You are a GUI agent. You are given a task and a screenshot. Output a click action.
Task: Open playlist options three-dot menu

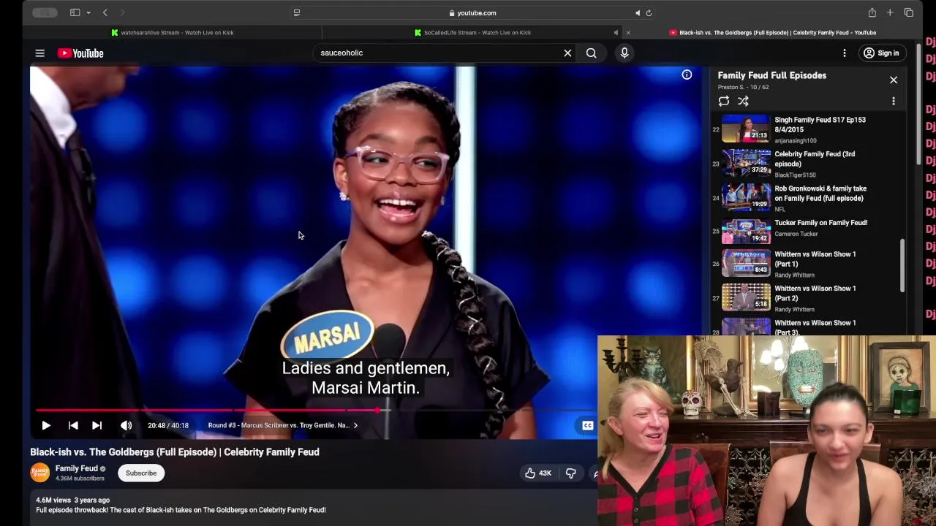(x=894, y=102)
